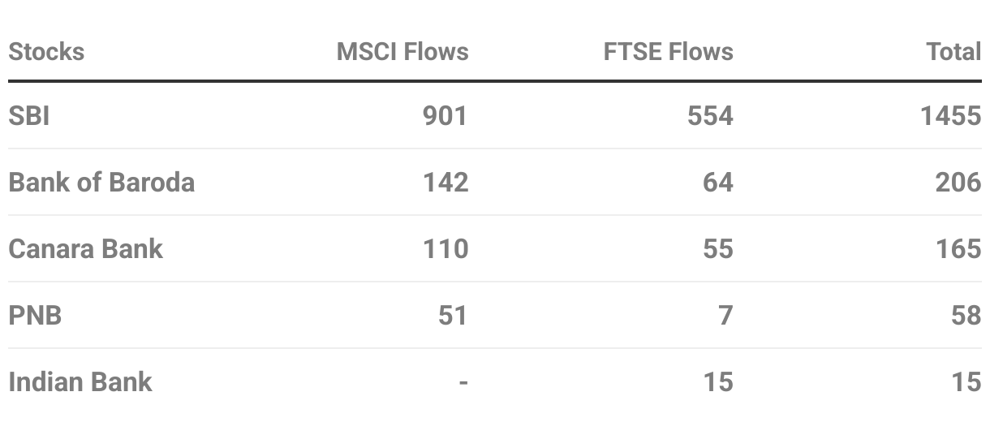Click the SBI row label
This screenshot has width=990, height=422.
tap(29, 116)
